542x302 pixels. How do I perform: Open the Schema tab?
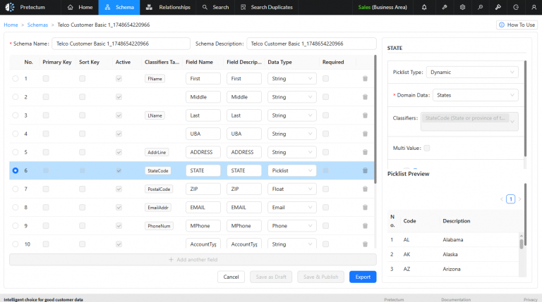click(x=119, y=7)
